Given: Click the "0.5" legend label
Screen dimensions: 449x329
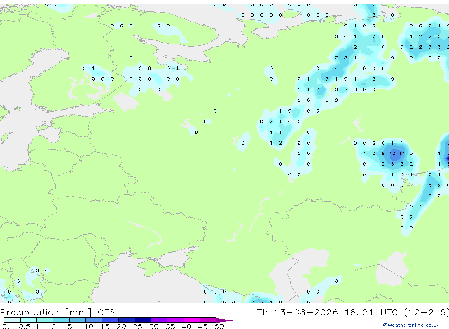Looking at the screenshot, I should (24, 326).
